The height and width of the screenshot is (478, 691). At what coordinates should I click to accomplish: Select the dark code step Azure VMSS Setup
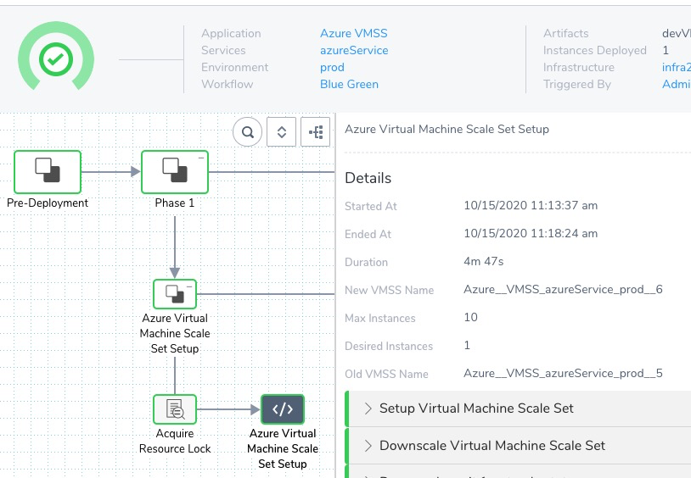283,409
